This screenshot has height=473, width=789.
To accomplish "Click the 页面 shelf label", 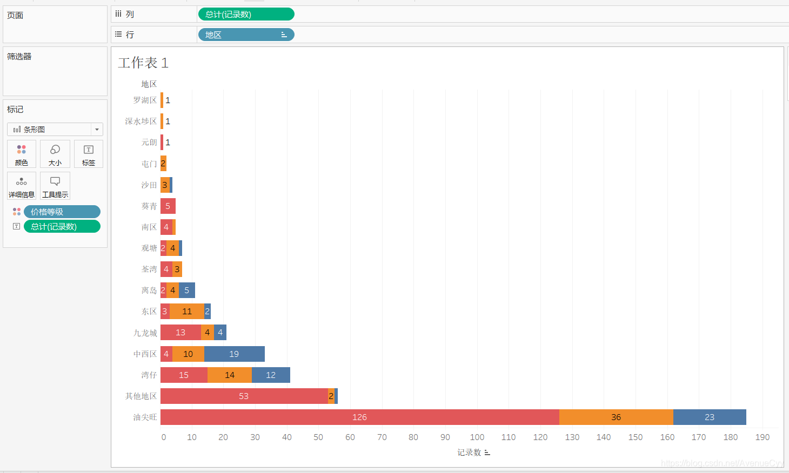I will point(15,15).
